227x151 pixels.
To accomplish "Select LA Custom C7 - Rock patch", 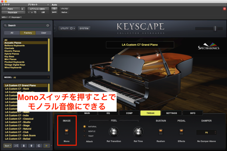I will point(25,89).
